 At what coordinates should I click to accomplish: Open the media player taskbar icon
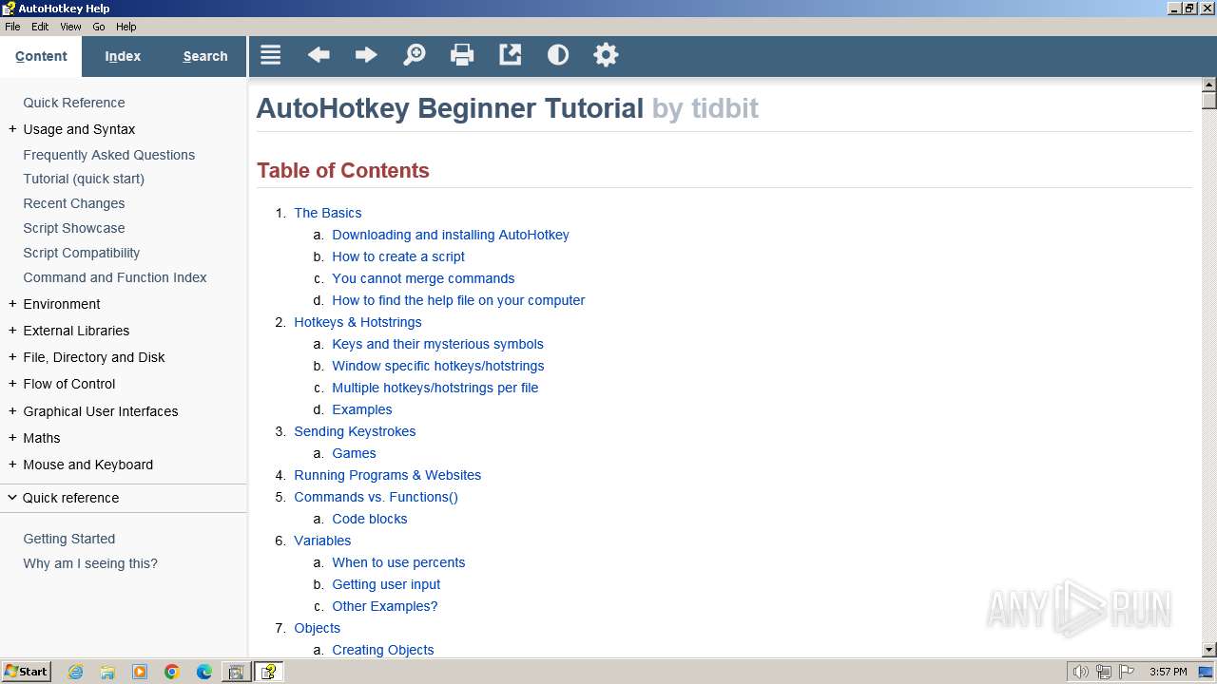(140, 672)
